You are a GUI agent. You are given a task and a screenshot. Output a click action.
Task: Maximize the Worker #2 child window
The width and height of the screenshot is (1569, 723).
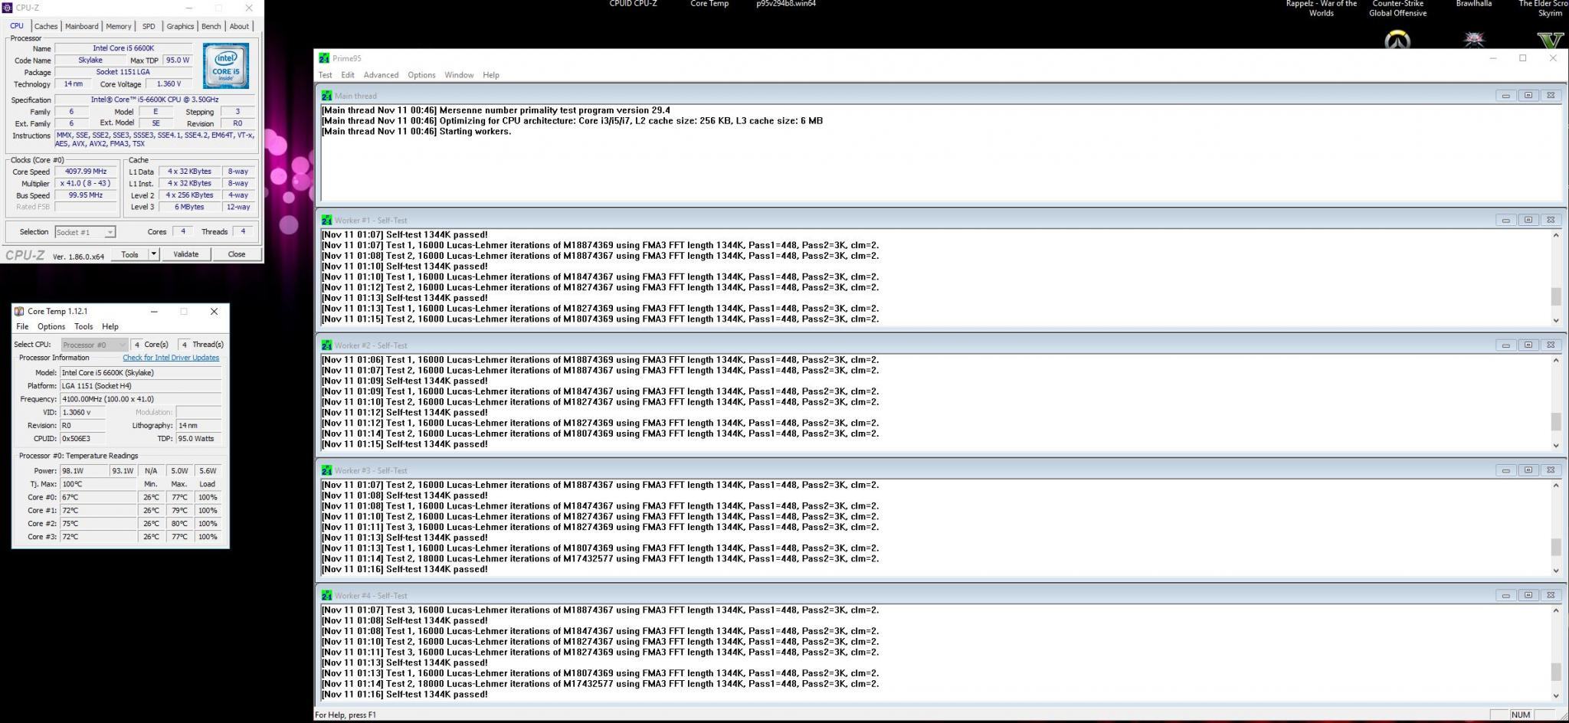coord(1528,345)
